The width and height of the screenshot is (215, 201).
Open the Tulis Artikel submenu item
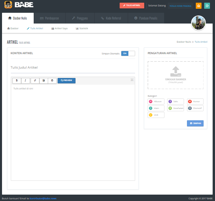tap(35, 29)
